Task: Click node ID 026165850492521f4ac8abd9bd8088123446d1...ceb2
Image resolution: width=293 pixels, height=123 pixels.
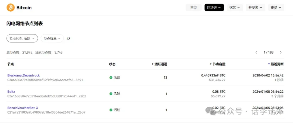Action: 47,96
